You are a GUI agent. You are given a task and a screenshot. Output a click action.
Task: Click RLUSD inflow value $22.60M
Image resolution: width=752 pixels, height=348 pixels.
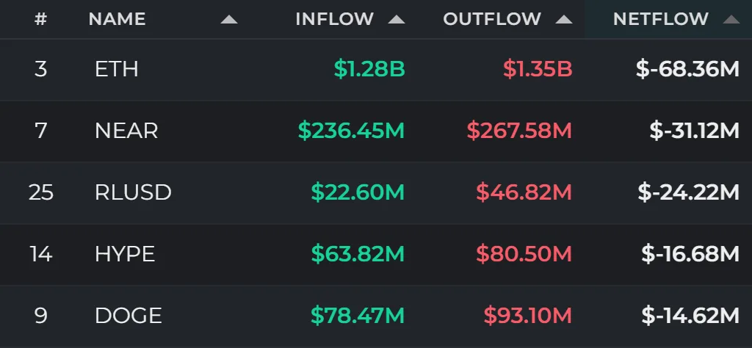click(358, 192)
